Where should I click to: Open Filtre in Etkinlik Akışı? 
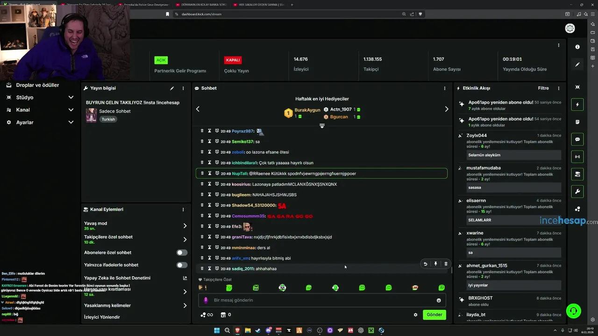tap(543, 88)
